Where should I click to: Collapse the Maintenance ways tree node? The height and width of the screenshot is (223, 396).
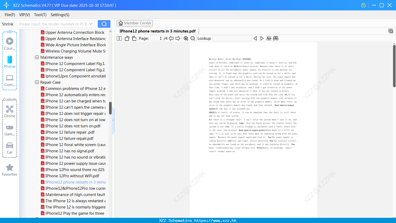pyautogui.click(x=37, y=57)
